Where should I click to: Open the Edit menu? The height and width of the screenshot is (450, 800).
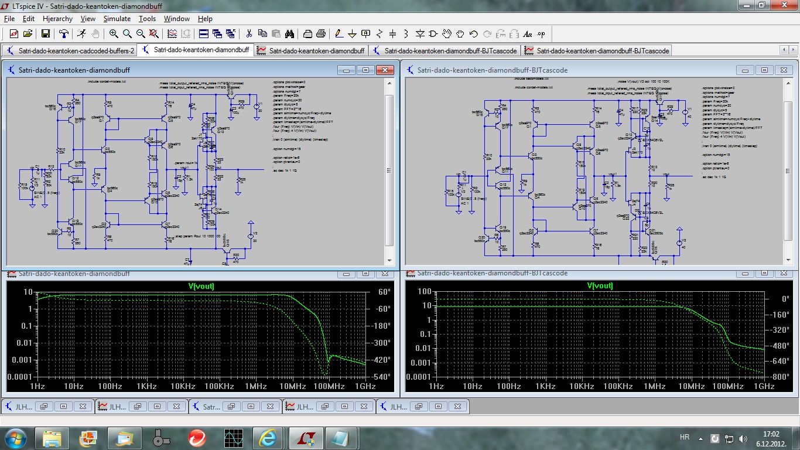click(x=29, y=19)
